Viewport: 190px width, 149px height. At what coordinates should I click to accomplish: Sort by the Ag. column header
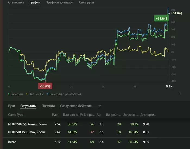(x=99, y=115)
